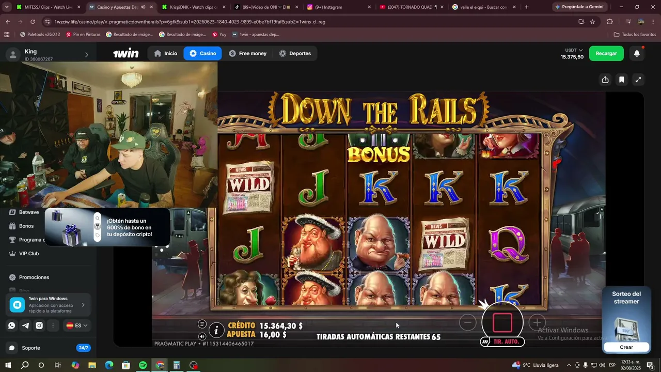Open Spotify from the taskbar
This screenshot has height=372, width=661.
143,365
